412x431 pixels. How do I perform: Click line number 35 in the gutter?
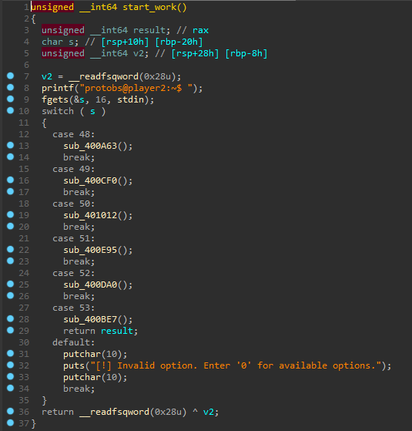(x=24, y=400)
